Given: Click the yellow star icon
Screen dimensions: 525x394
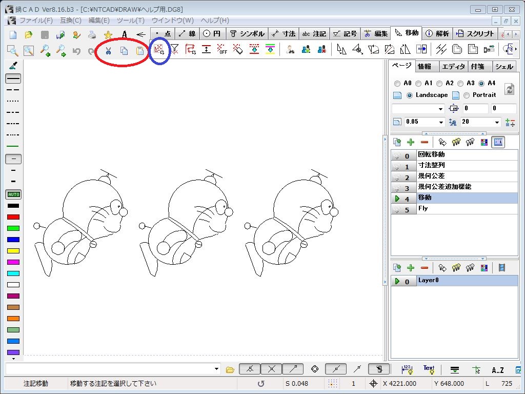Looking at the screenshot, I should (x=108, y=34).
